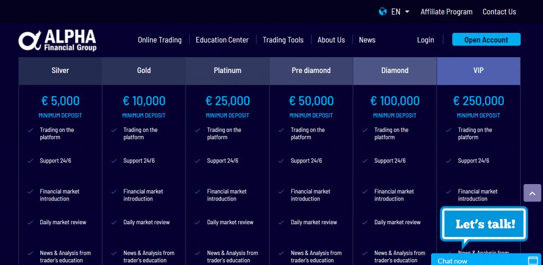Open the Trading Tools menu
This screenshot has height=265, width=543.
(x=283, y=40)
